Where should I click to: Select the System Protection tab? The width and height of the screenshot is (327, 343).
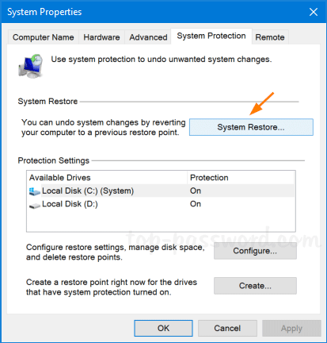[211, 36]
